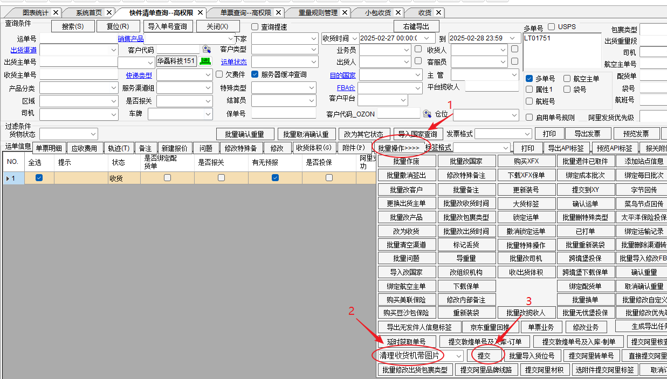Click the 复位(R) button
The height and width of the screenshot is (379, 667).
[x=118, y=26]
